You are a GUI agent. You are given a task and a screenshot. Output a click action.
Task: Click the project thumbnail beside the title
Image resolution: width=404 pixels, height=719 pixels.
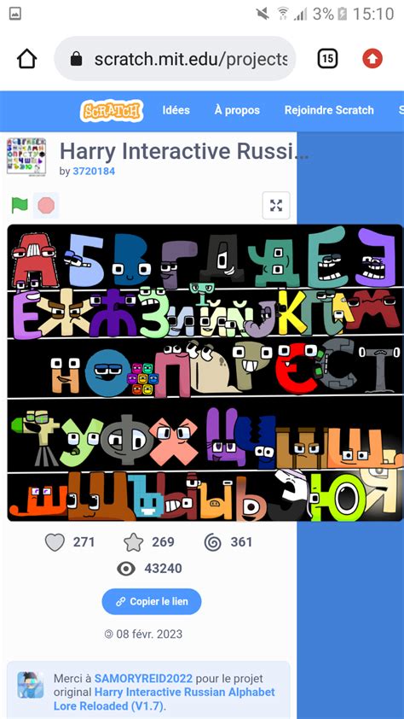(x=26, y=156)
